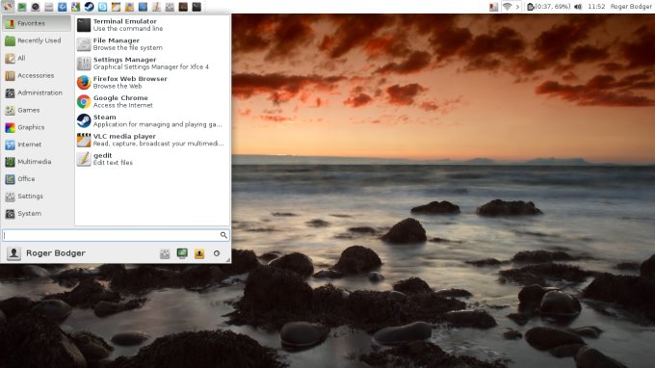Open File Manager from favorites list
655x368 pixels.
pos(152,44)
